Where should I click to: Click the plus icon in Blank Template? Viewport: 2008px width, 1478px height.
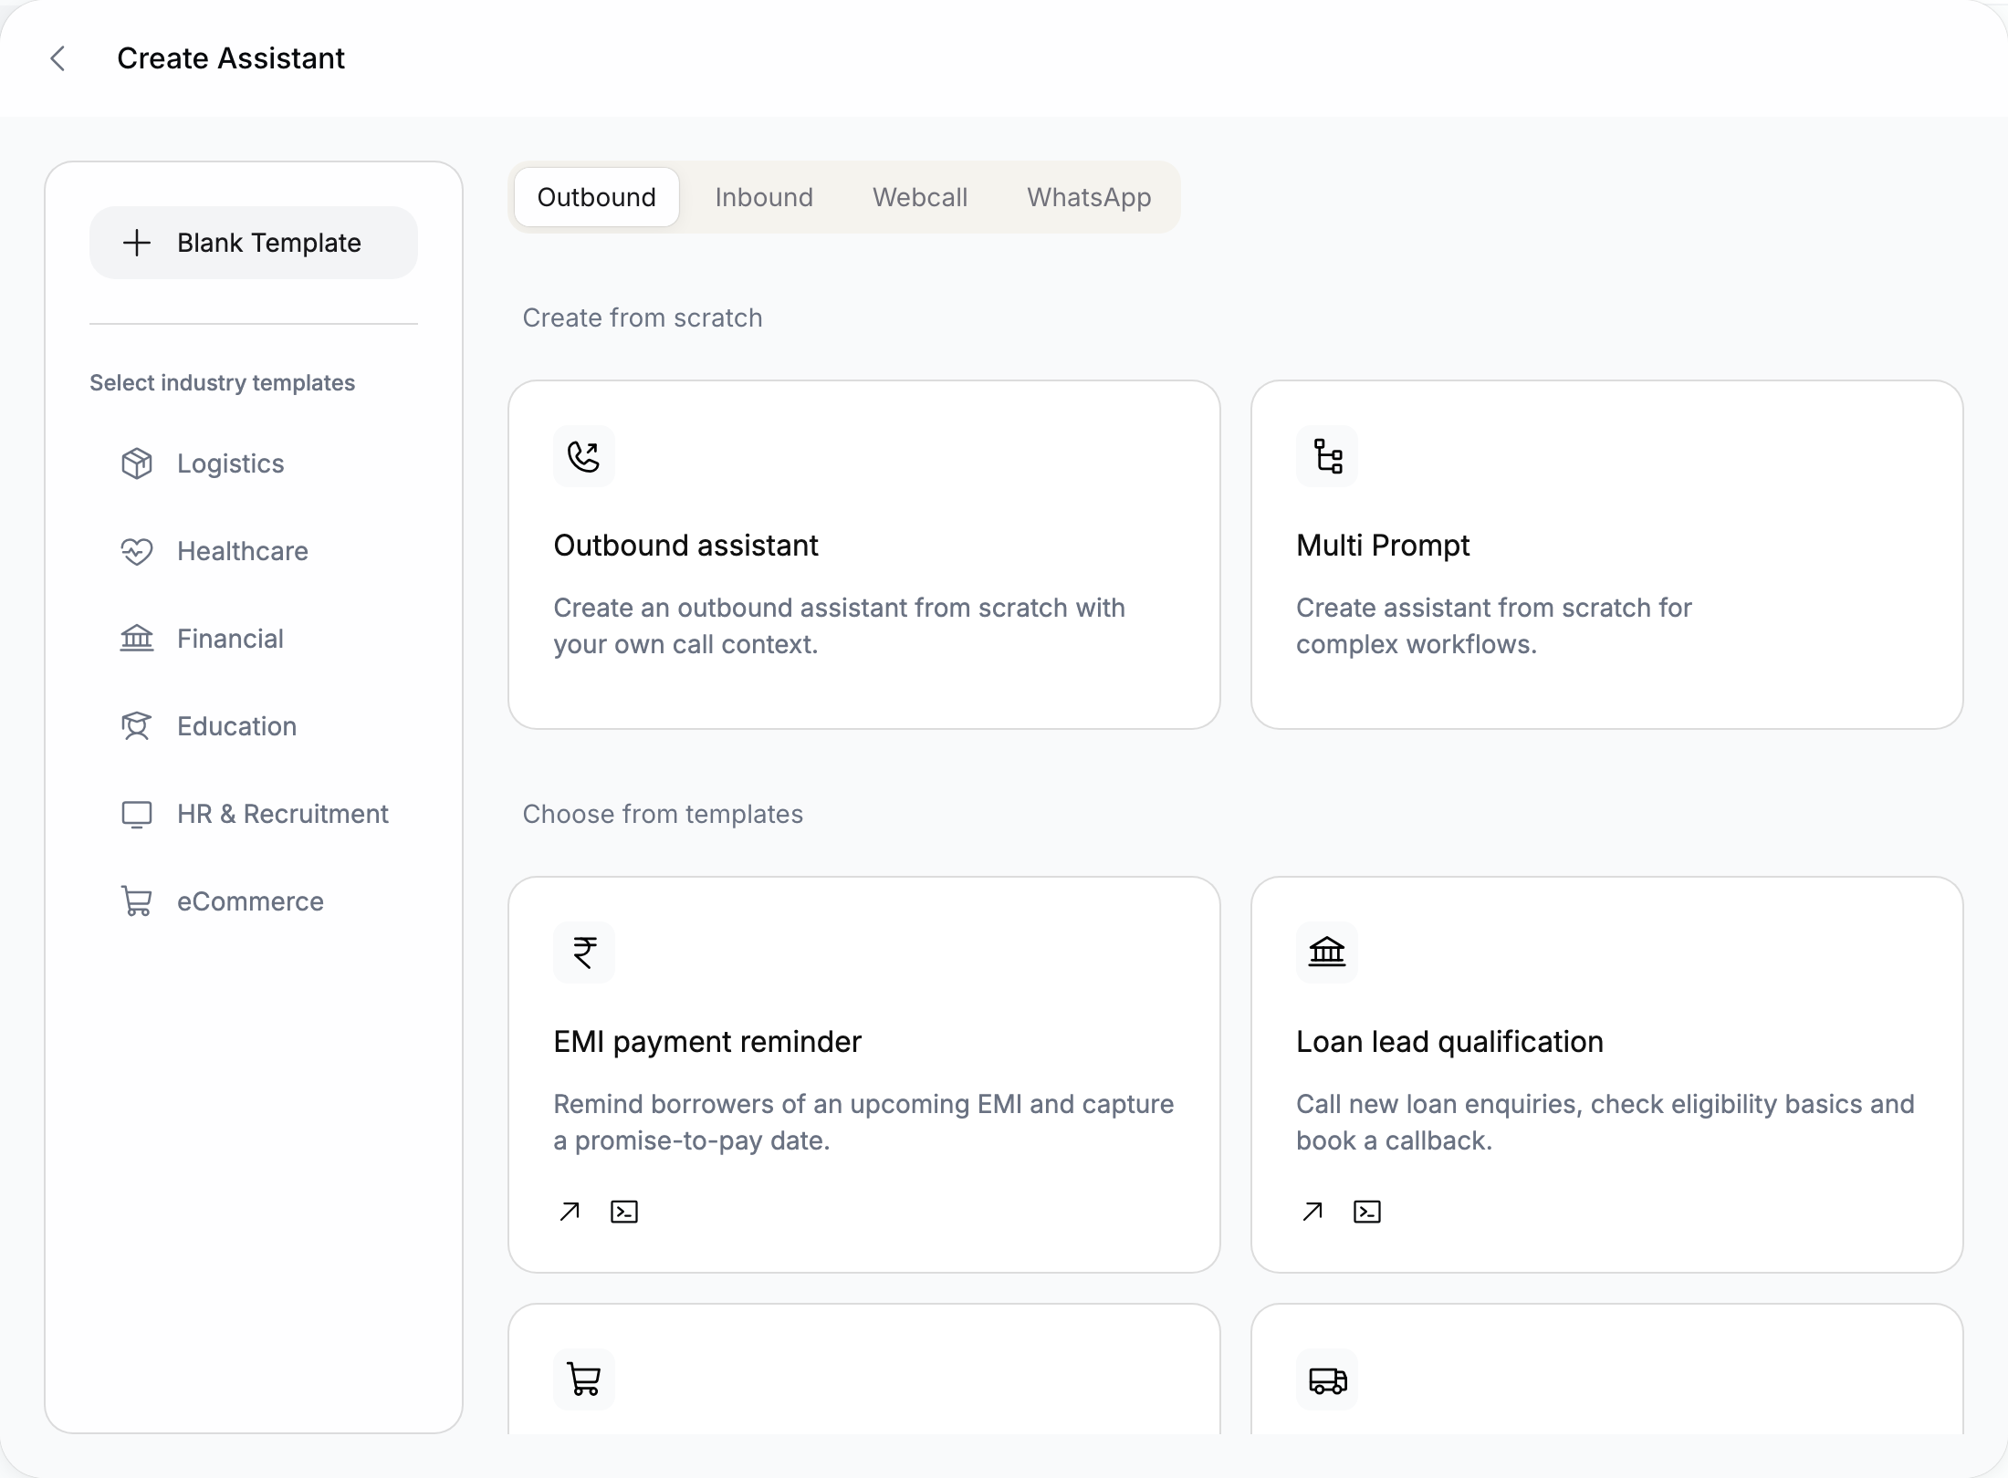(x=137, y=243)
